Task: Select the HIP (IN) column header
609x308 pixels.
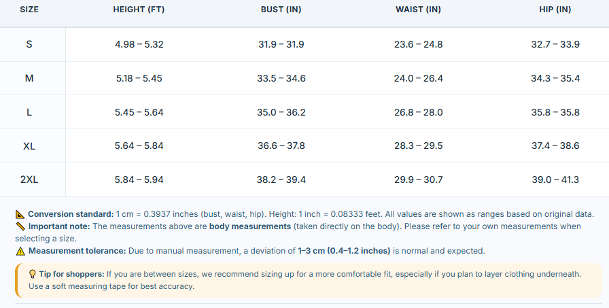Action: (555, 10)
